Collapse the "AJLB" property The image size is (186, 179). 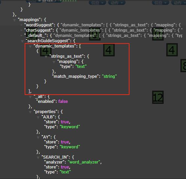[38, 117]
